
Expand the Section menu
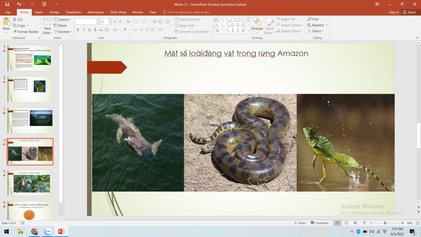click(x=63, y=32)
